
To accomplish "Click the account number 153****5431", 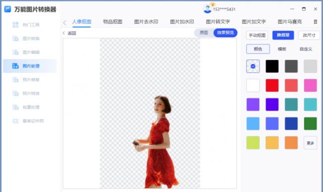I will [x=224, y=9].
